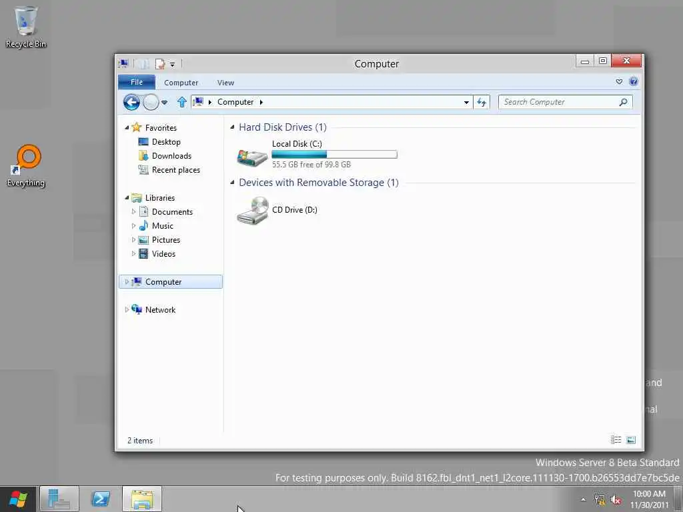Click the CD Drive (D:) label
The image size is (683, 512).
[294, 210]
